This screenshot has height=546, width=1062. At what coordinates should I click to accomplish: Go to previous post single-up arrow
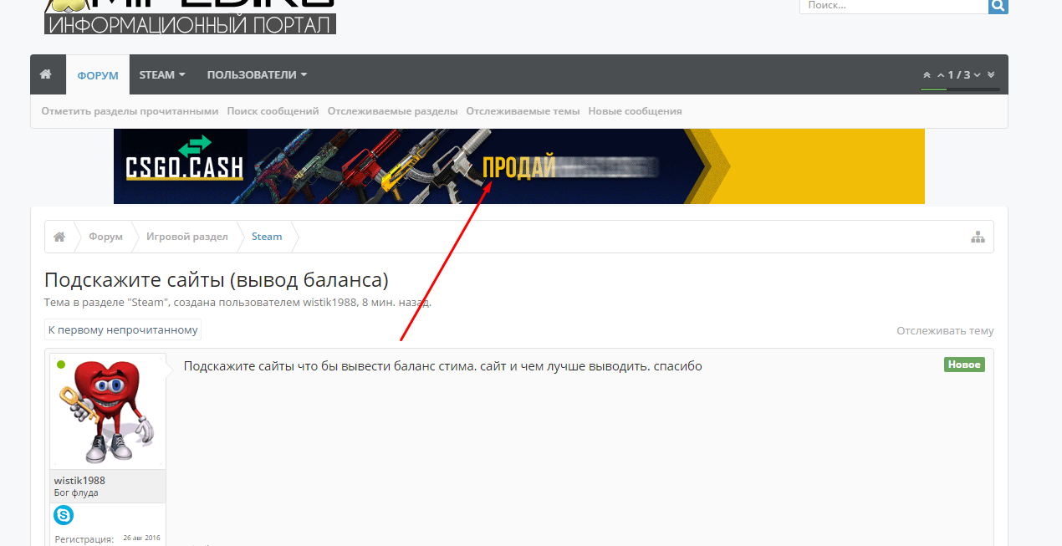tap(941, 75)
